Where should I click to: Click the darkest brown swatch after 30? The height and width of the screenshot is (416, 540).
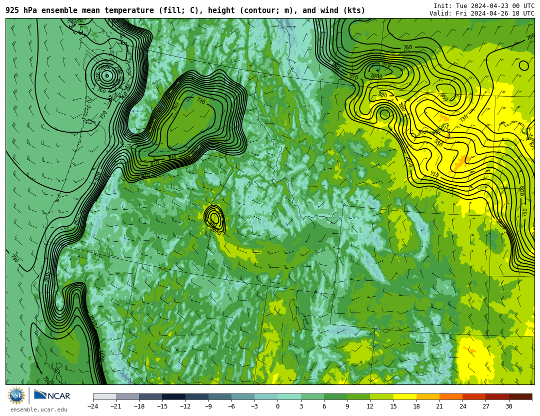pos(520,396)
